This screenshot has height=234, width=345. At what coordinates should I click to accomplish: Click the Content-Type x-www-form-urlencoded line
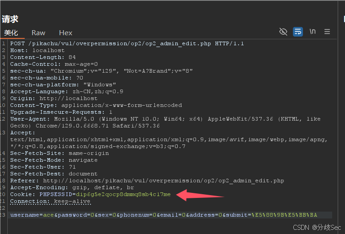click(x=96, y=105)
